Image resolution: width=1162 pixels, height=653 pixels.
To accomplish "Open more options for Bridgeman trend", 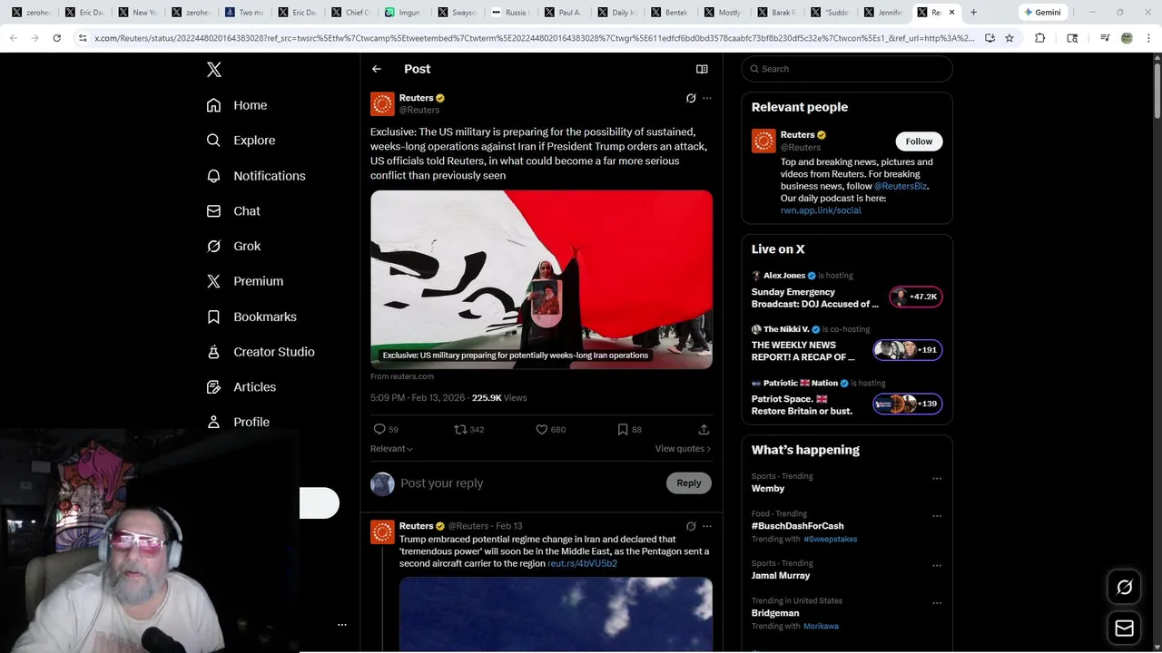I will pos(937,603).
